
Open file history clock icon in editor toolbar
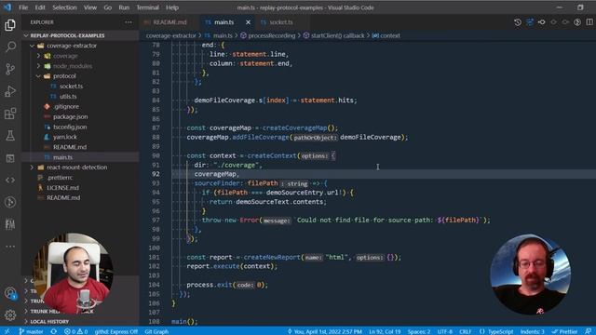(518, 22)
